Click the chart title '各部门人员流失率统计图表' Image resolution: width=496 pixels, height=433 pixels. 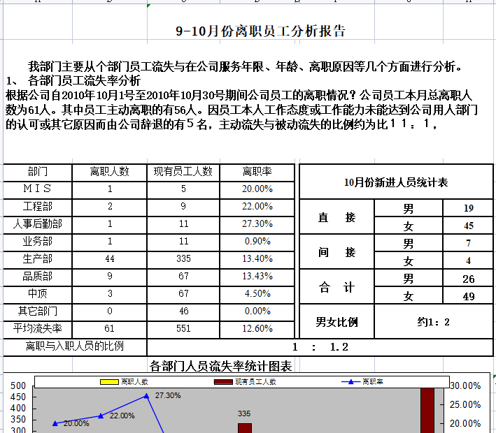221,367
